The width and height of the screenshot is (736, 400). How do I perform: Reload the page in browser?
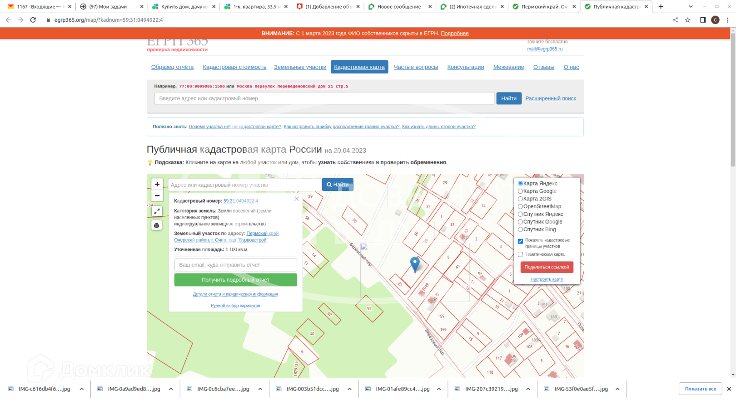[33, 20]
